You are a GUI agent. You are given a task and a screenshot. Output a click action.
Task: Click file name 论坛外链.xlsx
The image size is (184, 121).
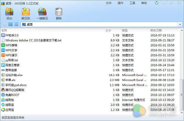14,75
